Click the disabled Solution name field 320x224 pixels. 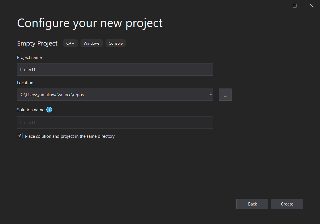point(115,122)
